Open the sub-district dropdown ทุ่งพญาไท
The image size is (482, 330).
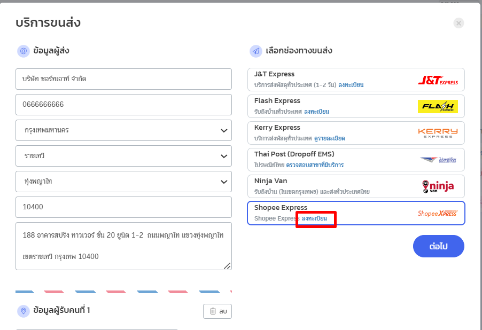click(123, 182)
